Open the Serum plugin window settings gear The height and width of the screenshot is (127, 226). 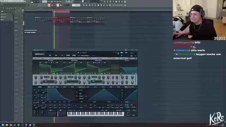pos(35,50)
